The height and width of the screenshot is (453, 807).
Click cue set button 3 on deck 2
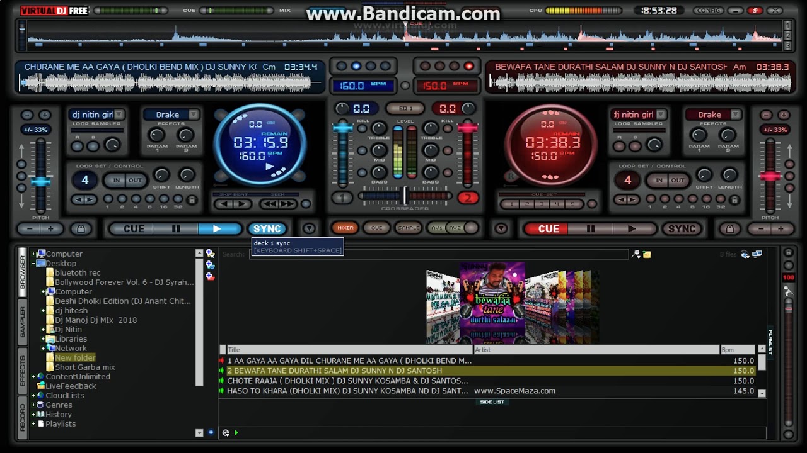coord(543,204)
